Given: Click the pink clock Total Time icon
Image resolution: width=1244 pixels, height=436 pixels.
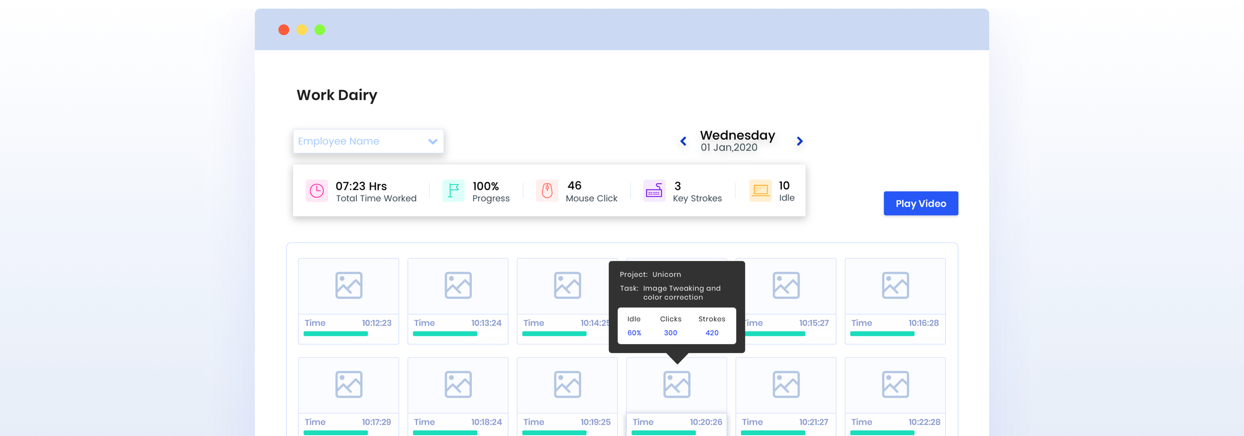Looking at the screenshot, I should pos(316,191).
